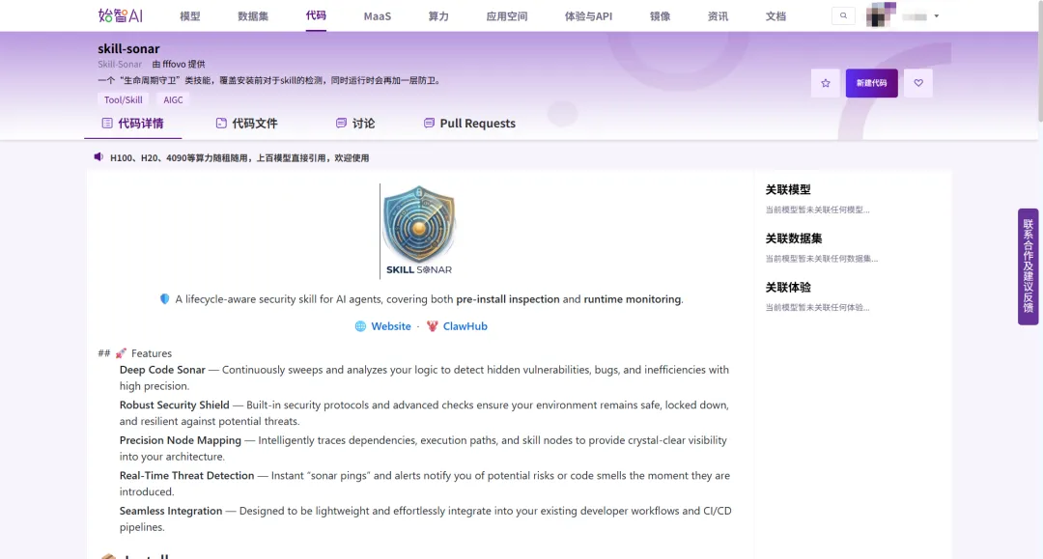
Task: Click the 关联体验 heading
Action: (788, 287)
